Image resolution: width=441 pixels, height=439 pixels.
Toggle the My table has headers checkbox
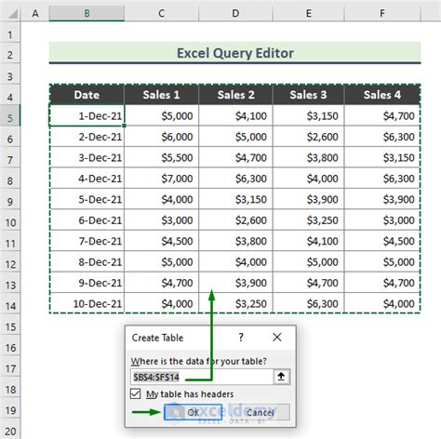tap(136, 394)
